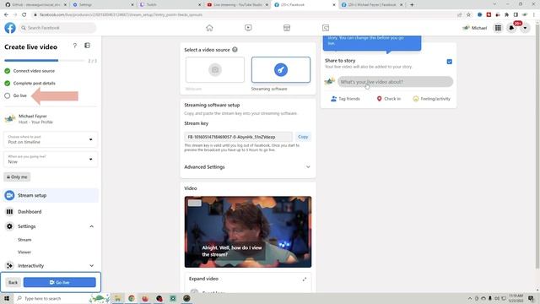540x304 pixels.
Task: Collapse the Settings section chevron
Action: 92,226
